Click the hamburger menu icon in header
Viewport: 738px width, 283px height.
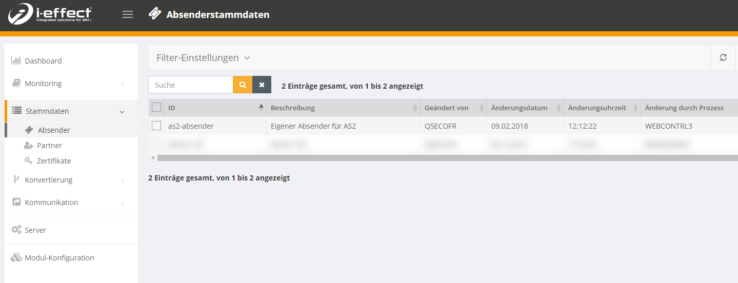[x=128, y=14]
